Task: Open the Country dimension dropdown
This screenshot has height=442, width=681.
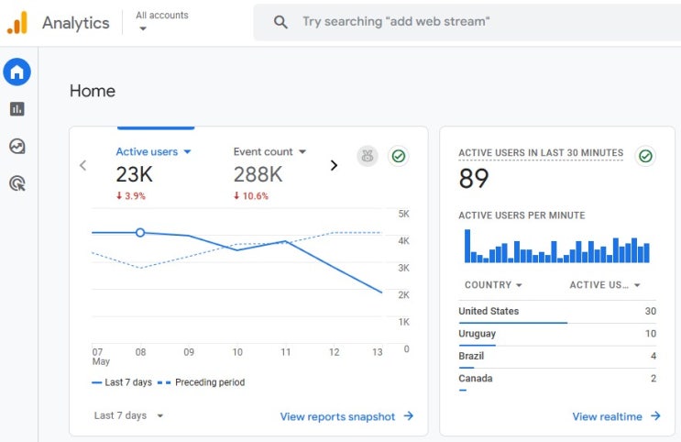Action: pyautogui.click(x=493, y=285)
